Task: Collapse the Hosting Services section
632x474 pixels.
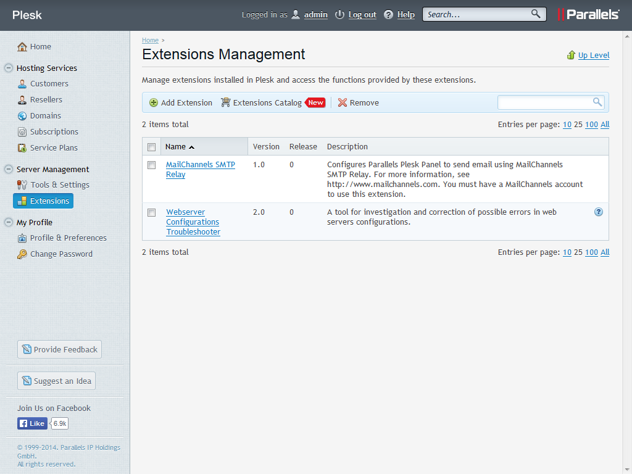Action: tap(9, 68)
